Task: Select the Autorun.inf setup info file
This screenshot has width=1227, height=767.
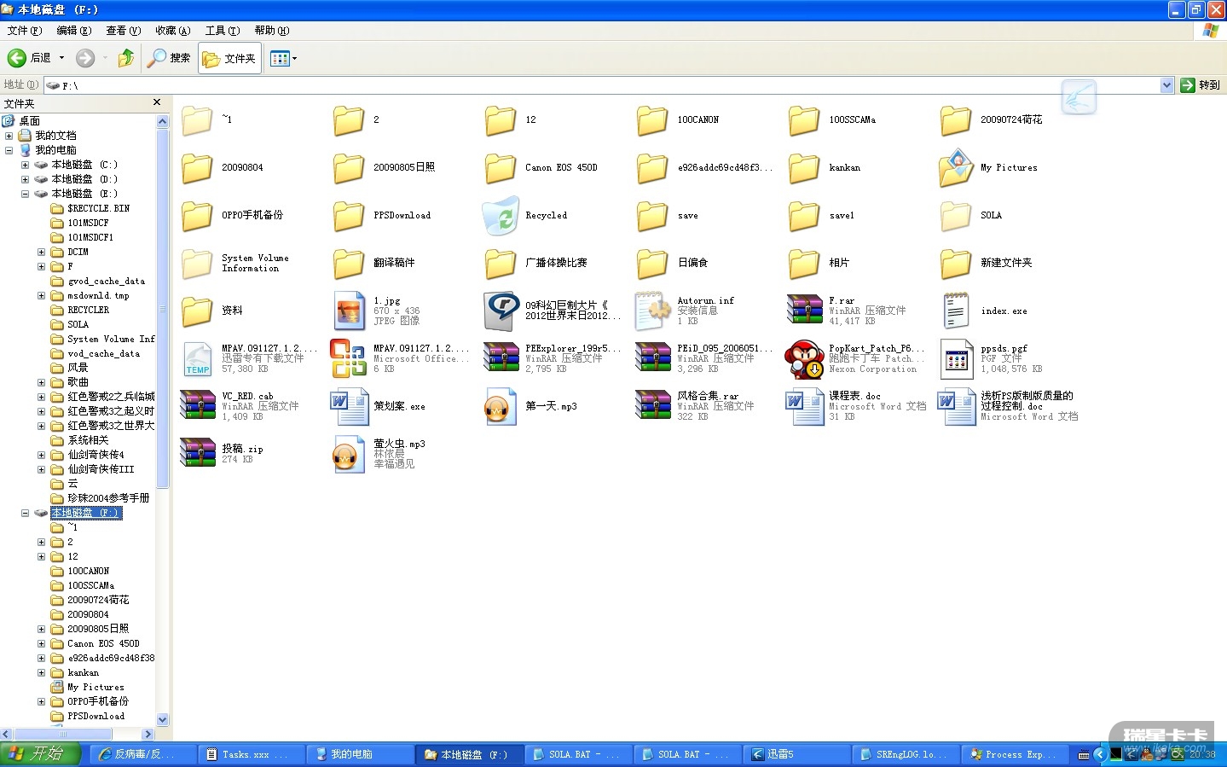Action: tap(652, 311)
